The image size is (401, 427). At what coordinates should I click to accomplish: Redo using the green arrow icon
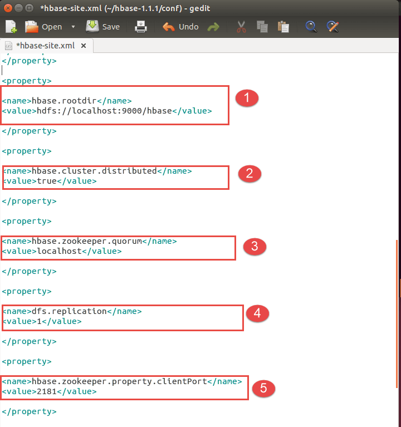pos(213,27)
